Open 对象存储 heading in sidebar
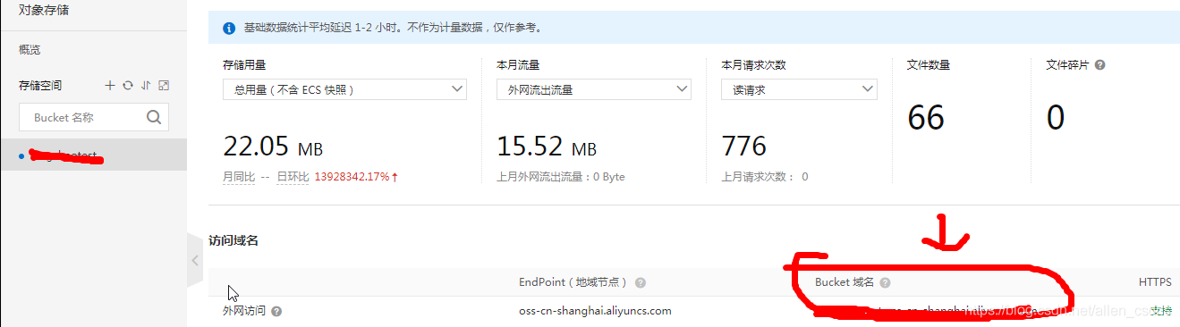The width and height of the screenshot is (1180, 327). 44,11
